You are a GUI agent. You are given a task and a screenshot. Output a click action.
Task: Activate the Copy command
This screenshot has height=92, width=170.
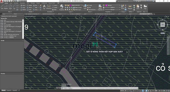click(23, 8)
